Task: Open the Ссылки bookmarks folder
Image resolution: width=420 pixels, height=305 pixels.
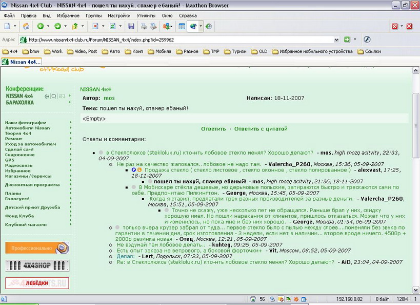Action: 369,51
